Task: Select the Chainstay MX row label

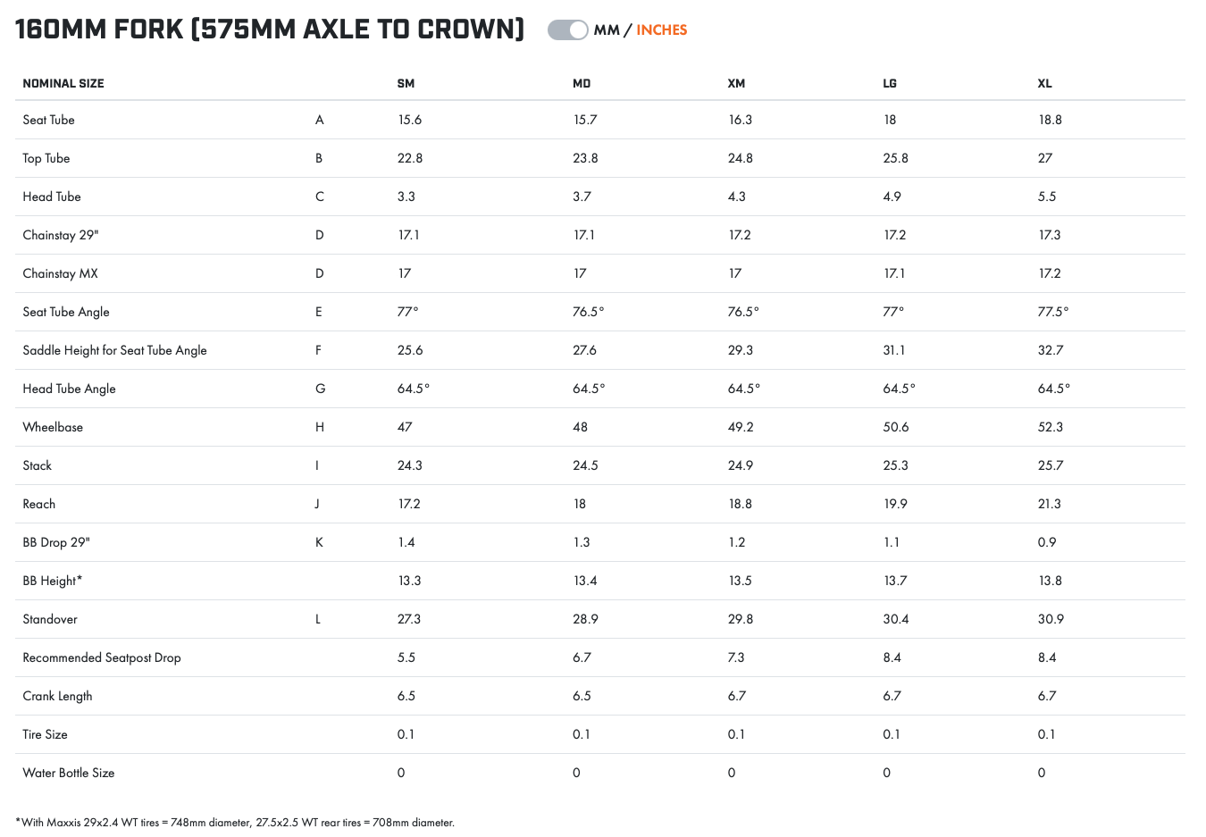Action: [x=61, y=273]
